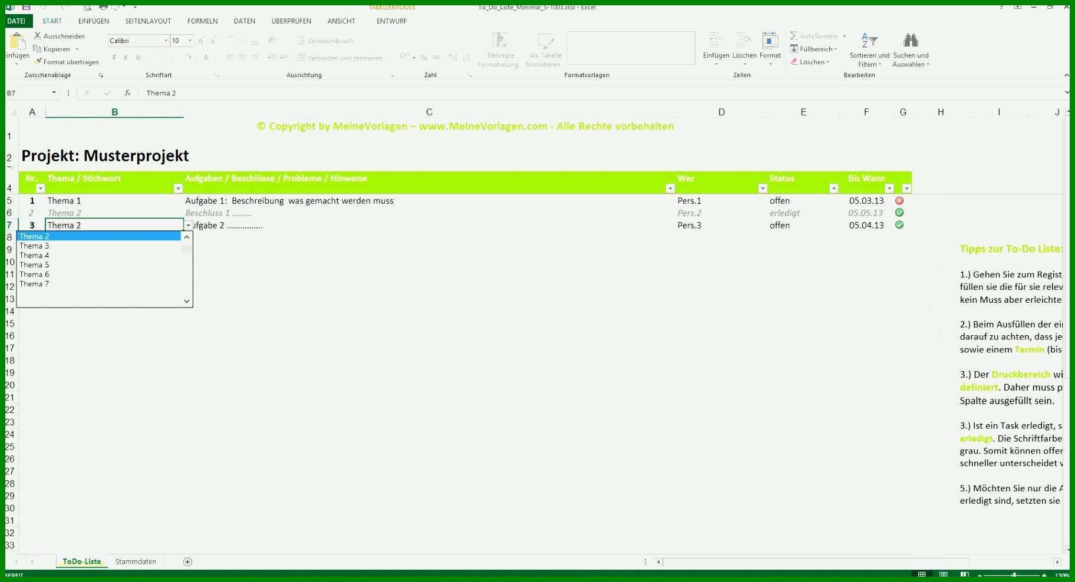
Task: Click the Ausschneiden scissors icon
Action: (x=38, y=36)
